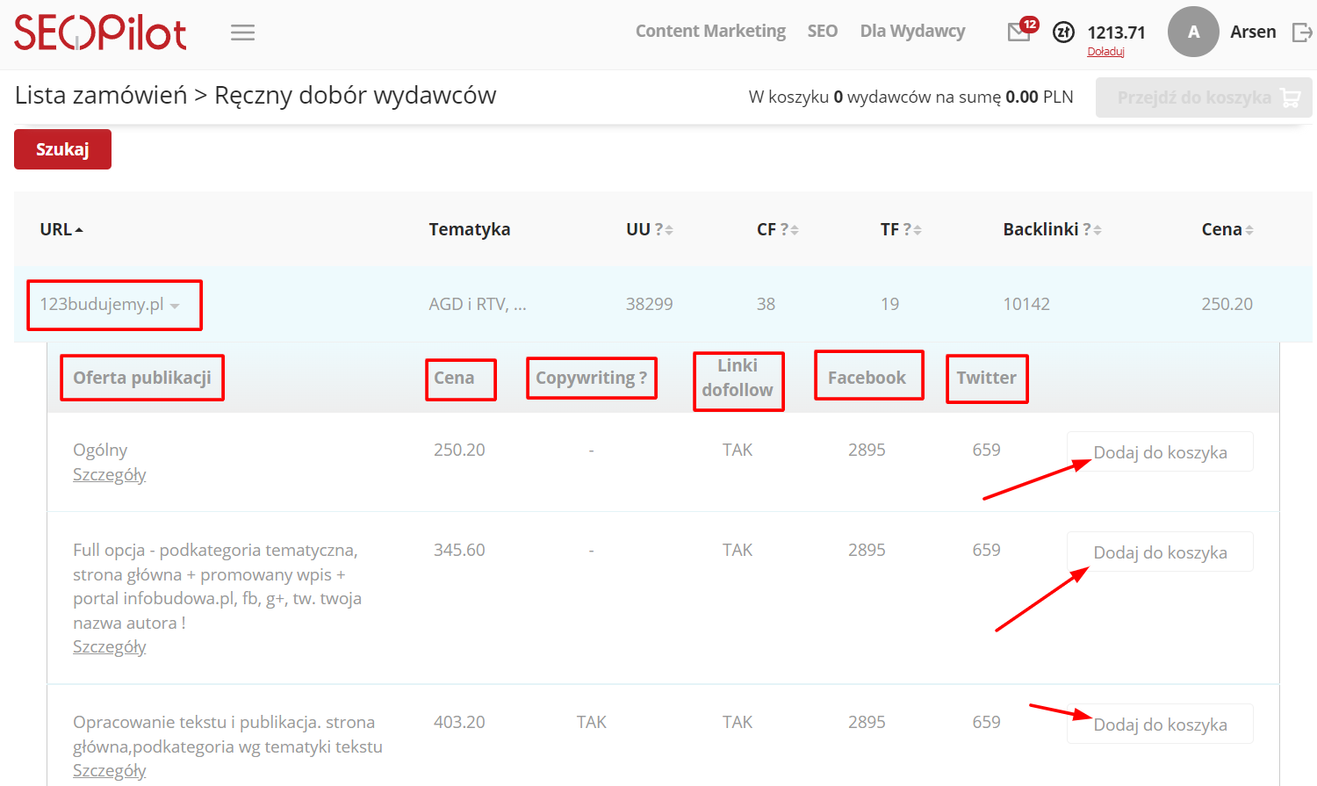Open the Content Marketing menu
Viewport: 1317px width, 786px height.
pyautogui.click(x=710, y=32)
